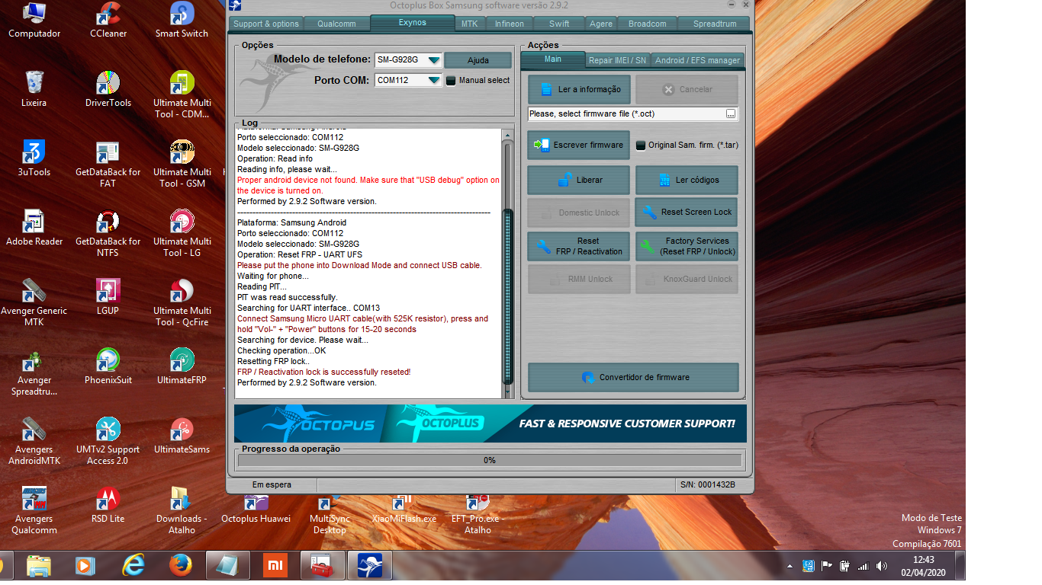Image resolution: width=1042 pixels, height=585 pixels.
Task: Click Factory Services (Reset FRP / Unlock)
Action: click(687, 246)
